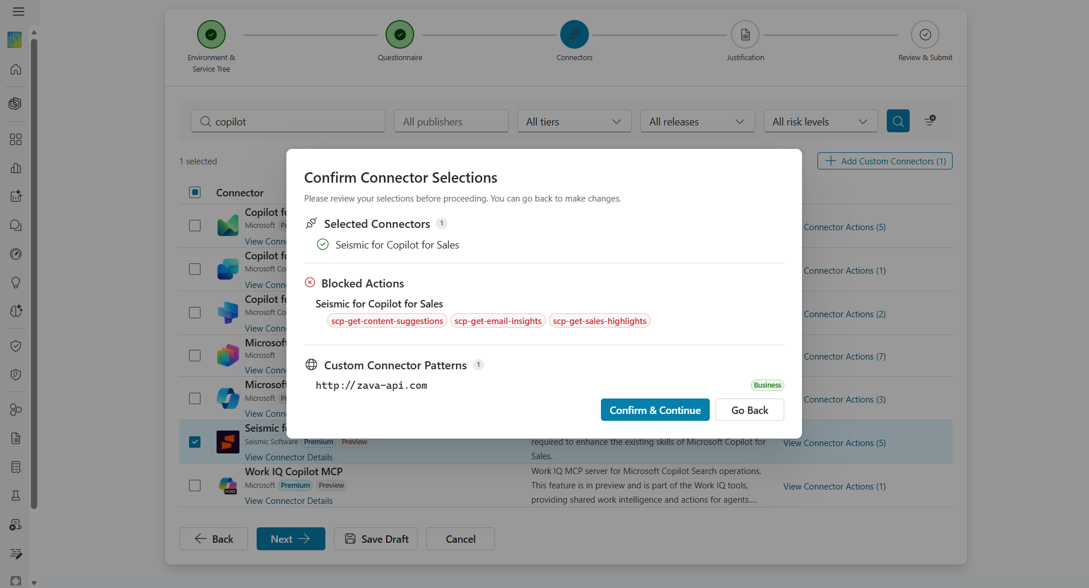Image resolution: width=1089 pixels, height=588 pixels.
Task: Go to the Justification step
Action: click(x=745, y=34)
